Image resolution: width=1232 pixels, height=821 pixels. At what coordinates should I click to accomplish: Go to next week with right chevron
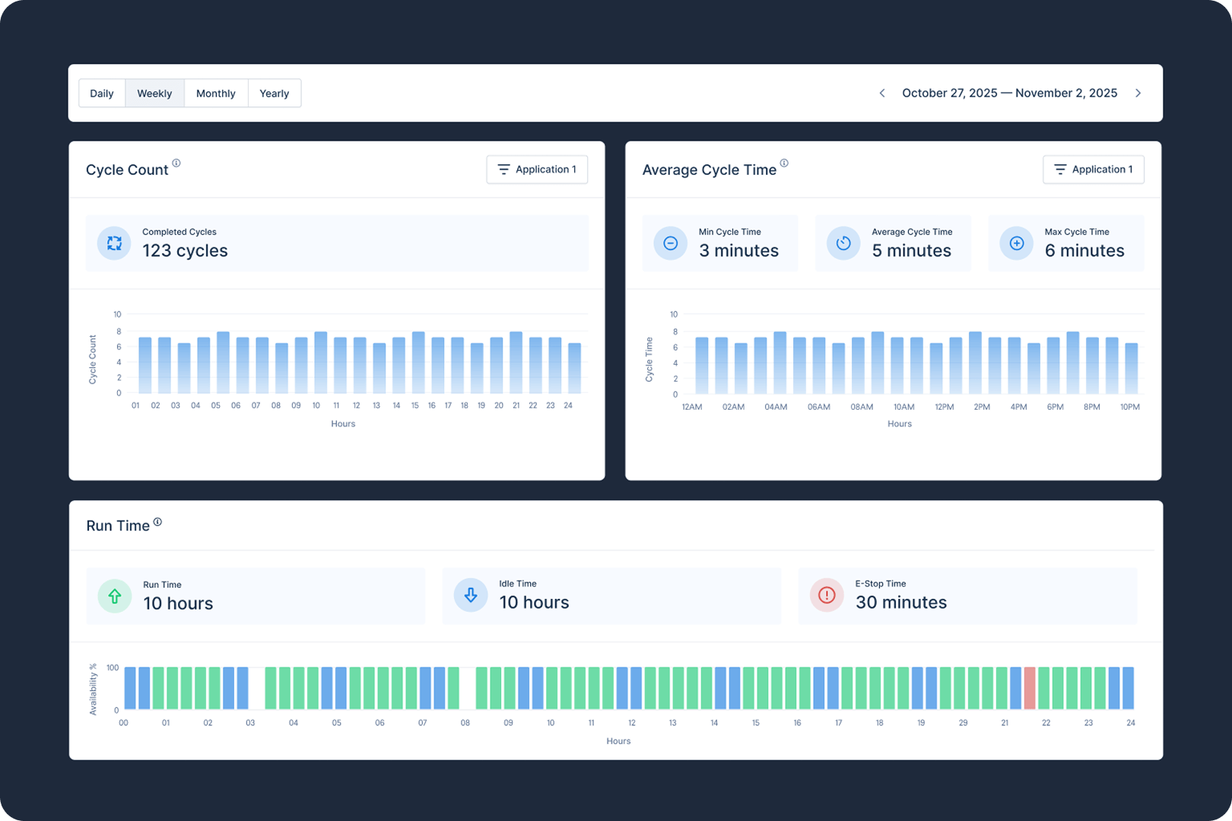click(1138, 94)
